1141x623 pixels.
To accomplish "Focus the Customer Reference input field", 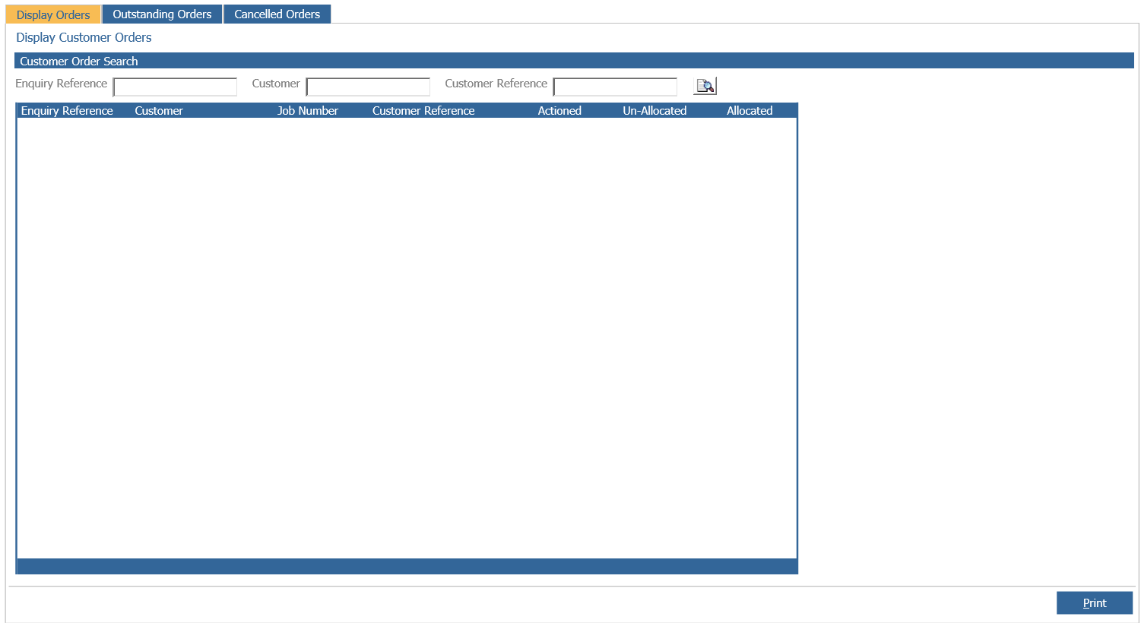I will (x=615, y=87).
